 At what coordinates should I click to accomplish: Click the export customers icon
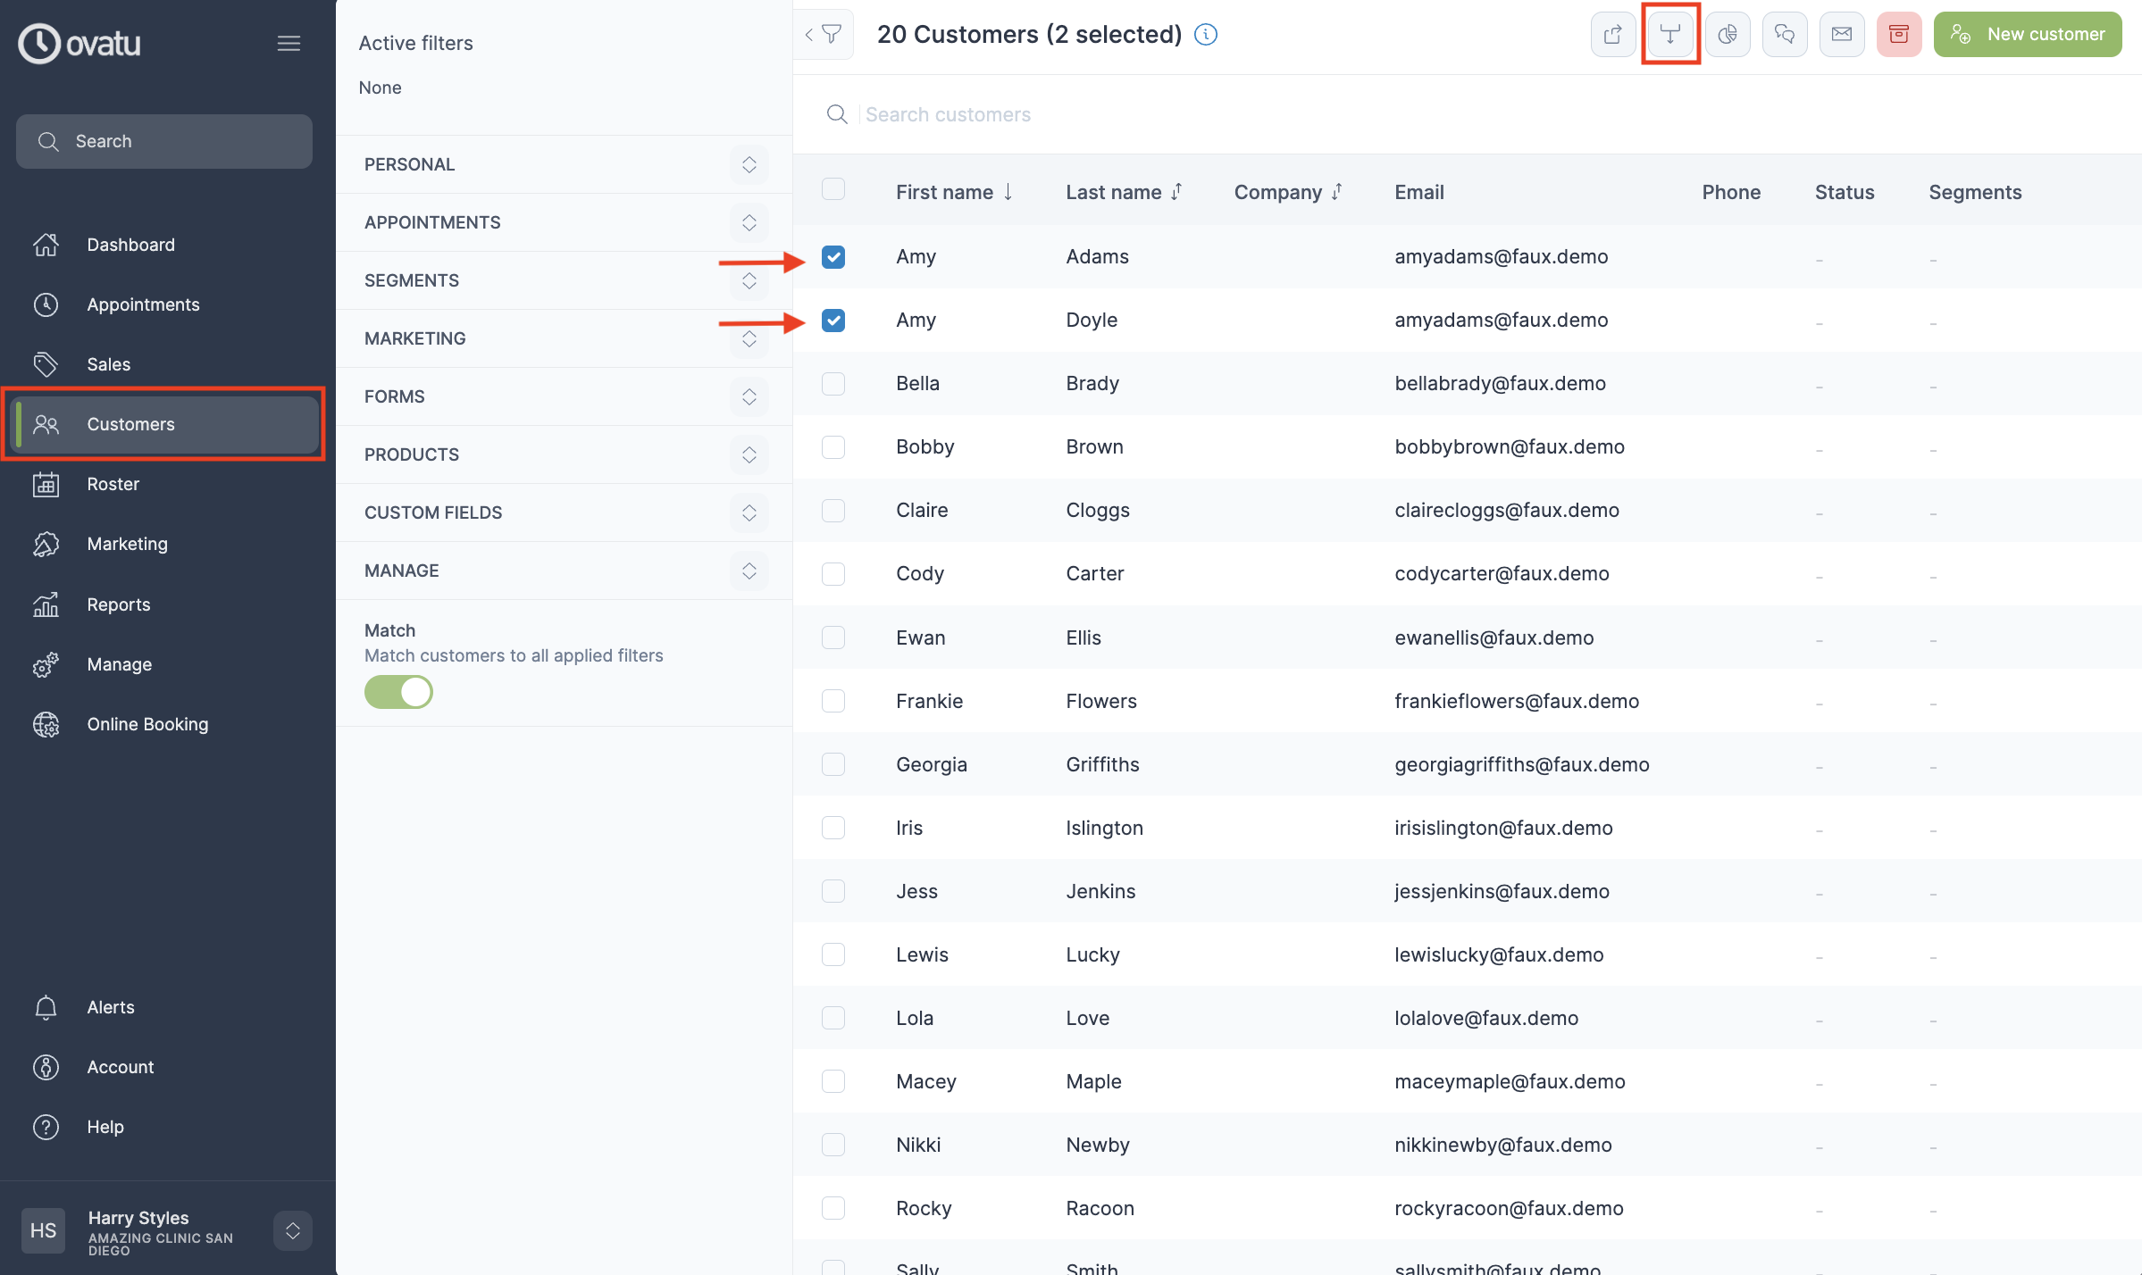pos(1613,34)
